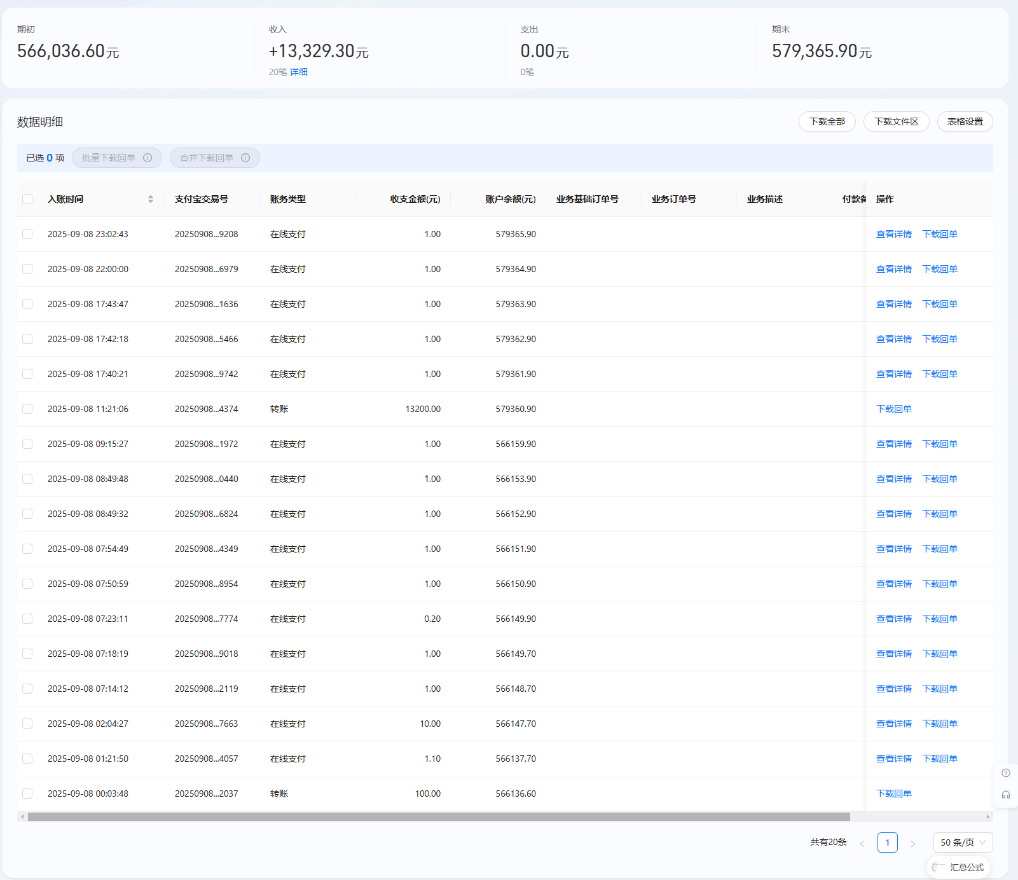Sort by 入账时间 using sort arrows

click(151, 199)
